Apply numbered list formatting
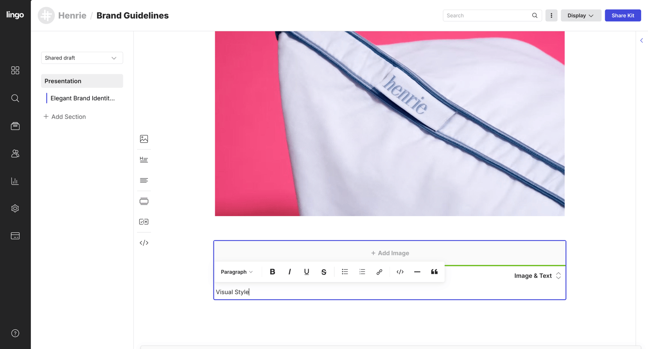Viewport: 648px width, 349px height. (x=362, y=272)
